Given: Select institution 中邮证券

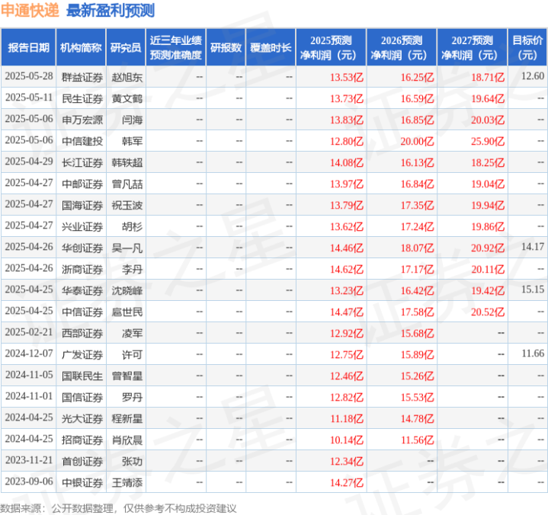Looking at the screenshot, I should tap(82, 184).
